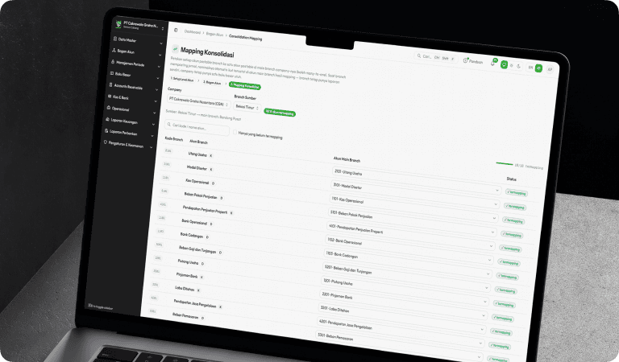Click the top bar Cari search box

(436, 57)
